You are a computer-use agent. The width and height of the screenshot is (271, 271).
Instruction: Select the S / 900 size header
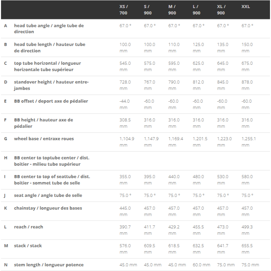[148, 10]
